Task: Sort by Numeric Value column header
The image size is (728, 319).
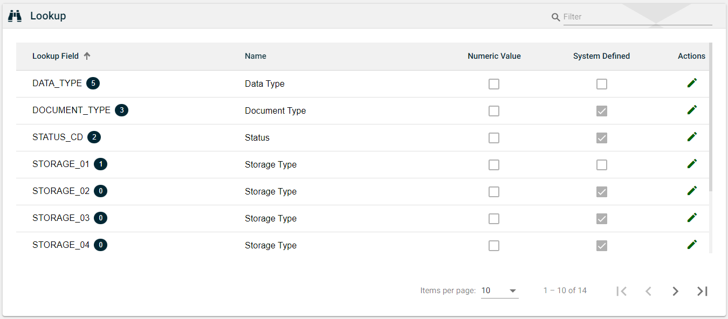Action: (494, 56)
